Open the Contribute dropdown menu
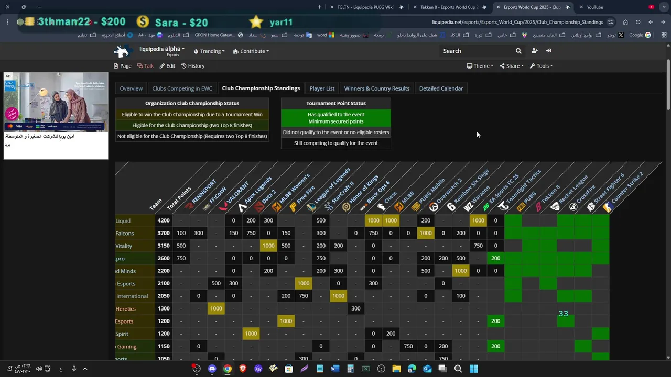671x377 pixels. (x=251, y=51)
